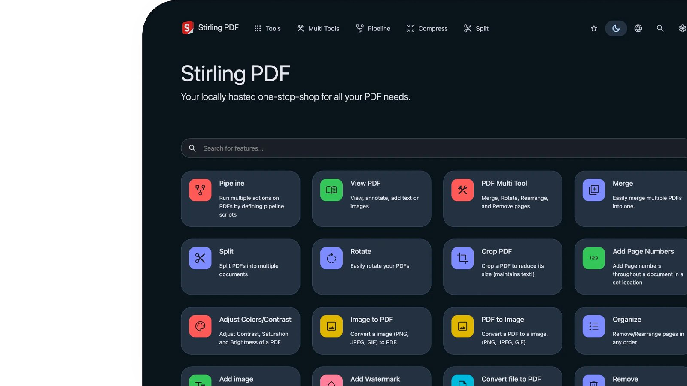Open the language globe icon
This screenshot has height=386, width=687.
(638, 28)
